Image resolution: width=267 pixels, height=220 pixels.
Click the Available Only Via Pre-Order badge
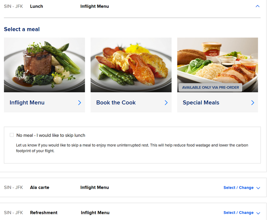pos(211,87)
